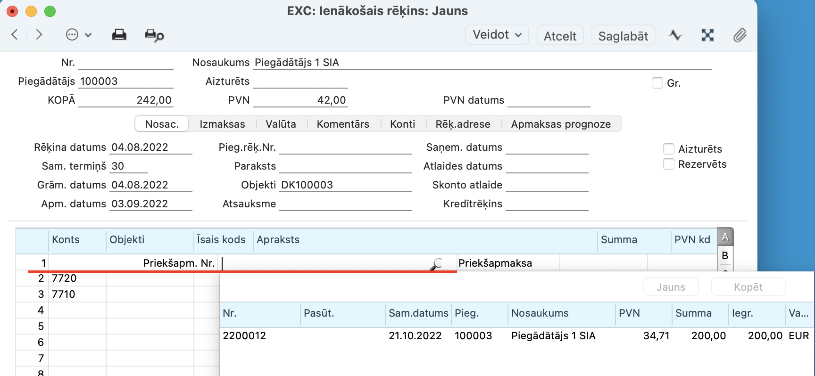Viewport: 815px width, 376px height.
Task: Click the printer icon in toolbar
Action: (119, 35)
